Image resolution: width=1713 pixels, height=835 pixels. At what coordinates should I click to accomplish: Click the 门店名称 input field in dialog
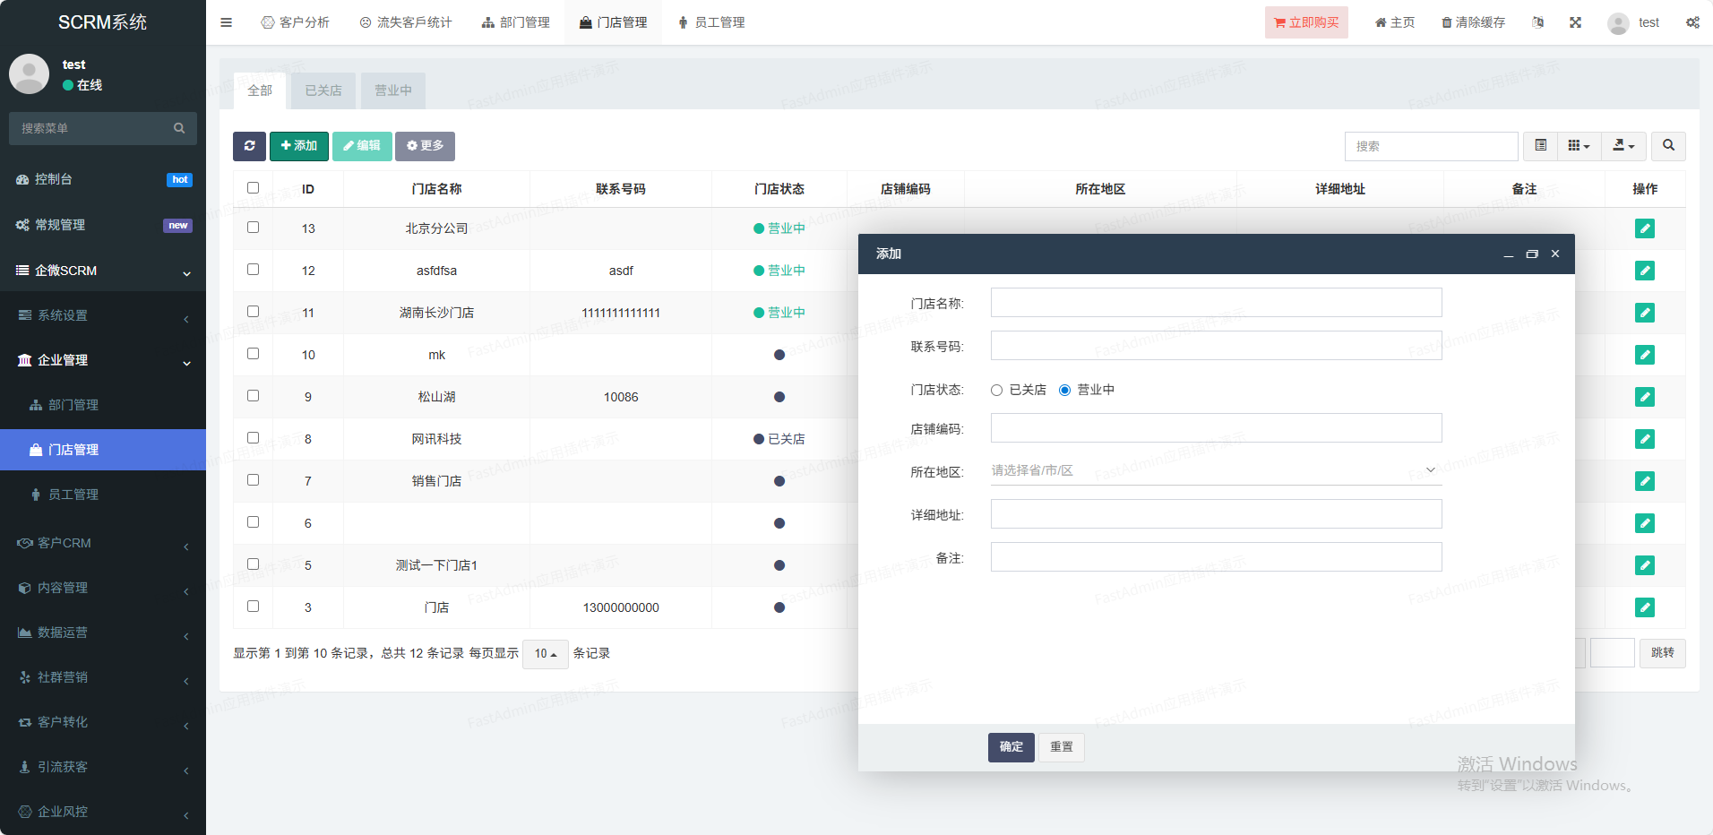(1215, 303)
